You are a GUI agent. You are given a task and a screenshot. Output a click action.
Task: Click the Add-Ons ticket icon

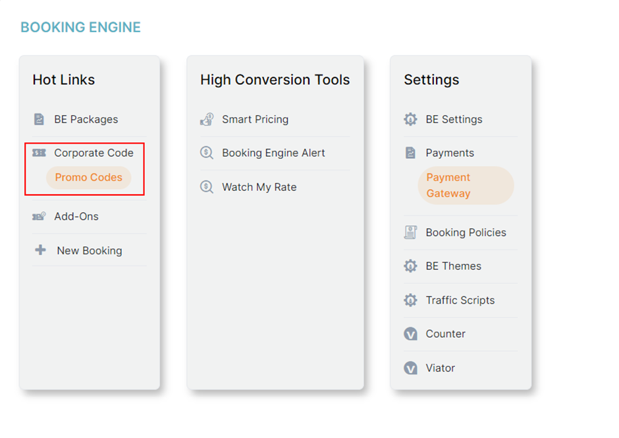pos(39,217)
